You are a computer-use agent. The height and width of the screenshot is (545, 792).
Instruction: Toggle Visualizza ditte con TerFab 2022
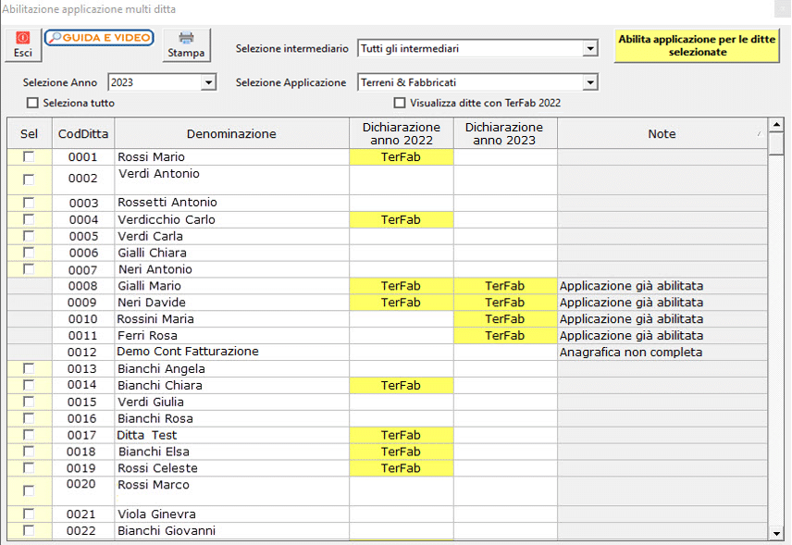(400, 103)
